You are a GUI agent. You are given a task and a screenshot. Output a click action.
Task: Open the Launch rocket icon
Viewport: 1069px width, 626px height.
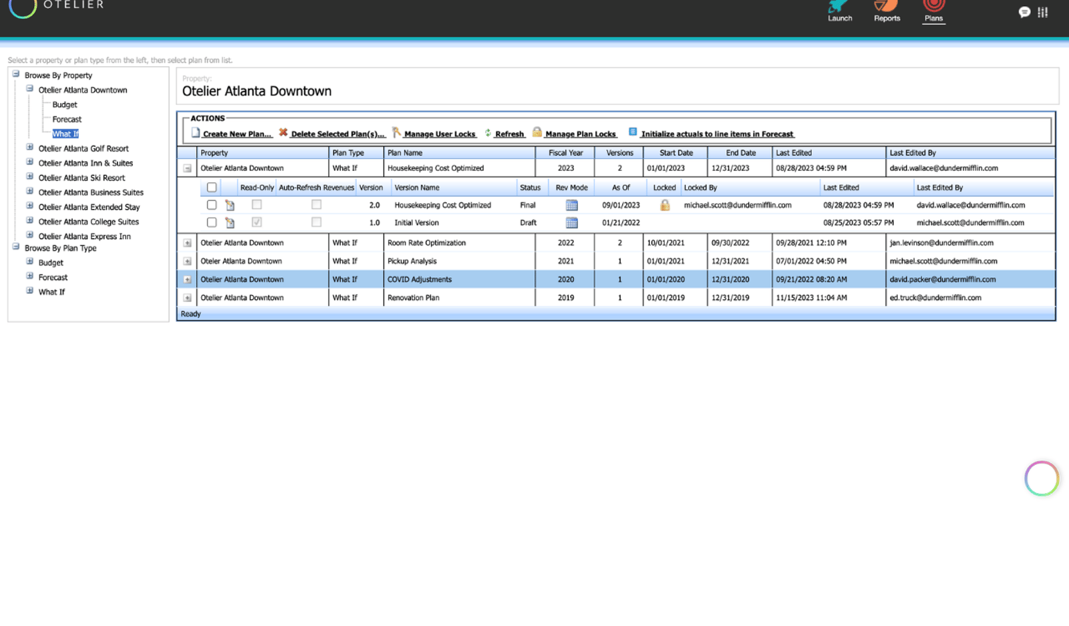click(839, 6)
